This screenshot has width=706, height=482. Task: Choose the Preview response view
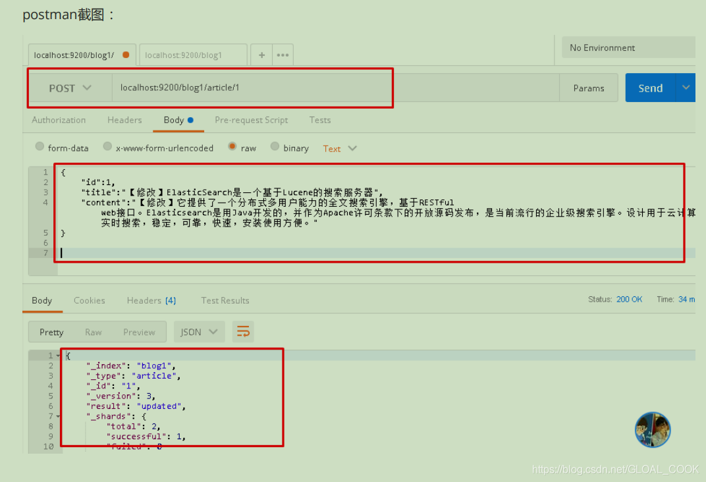tap(139, 332)
